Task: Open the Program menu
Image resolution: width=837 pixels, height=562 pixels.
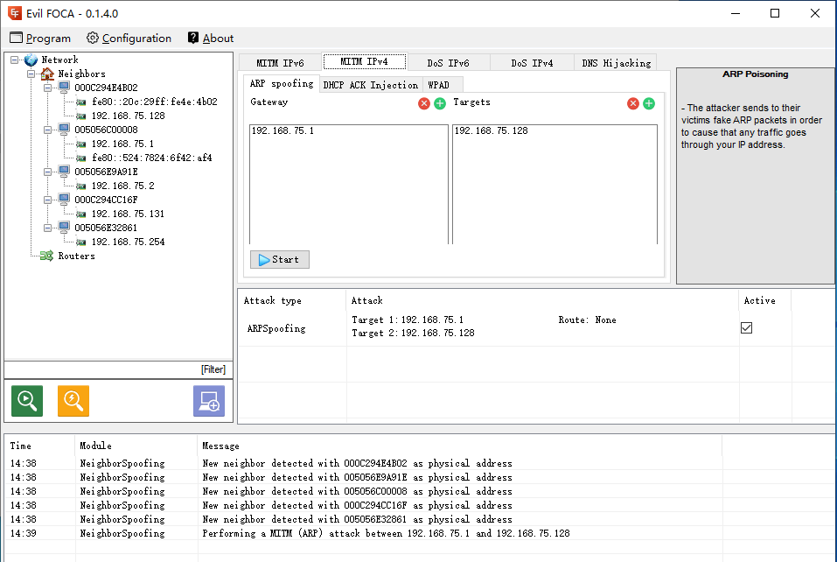Action: point(40,38)
